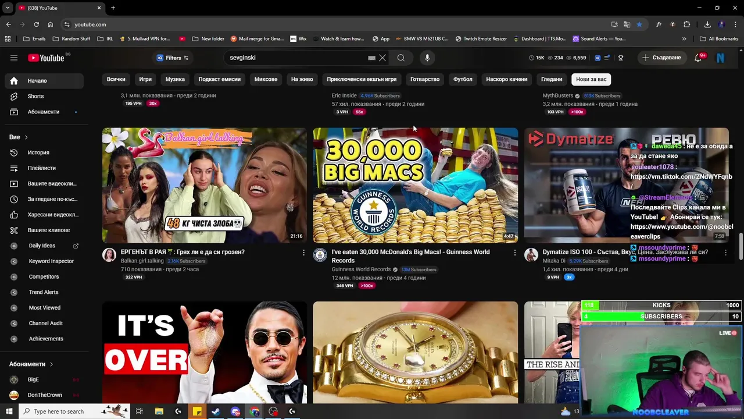This screenshot has height=419, width=744.
Task: Open options menu for Big Macs video
Action: [x=514, y=253]
